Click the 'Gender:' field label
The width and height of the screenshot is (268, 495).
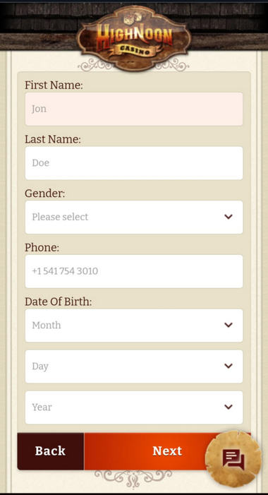(44, 193)
